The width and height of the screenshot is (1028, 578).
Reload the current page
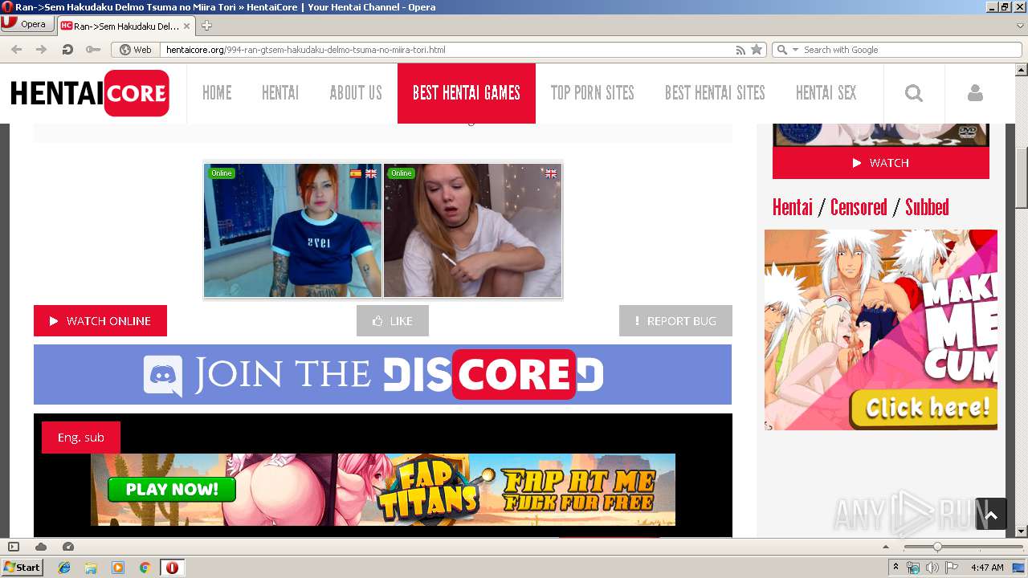[x=67, y=50]
